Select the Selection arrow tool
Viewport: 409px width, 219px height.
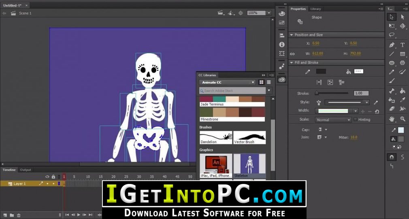click(392, 17)
